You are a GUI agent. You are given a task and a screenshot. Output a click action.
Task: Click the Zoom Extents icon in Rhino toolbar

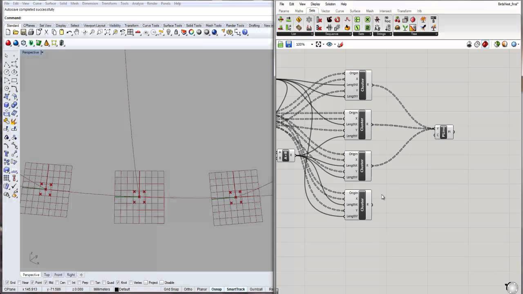[x=107, y=32]
